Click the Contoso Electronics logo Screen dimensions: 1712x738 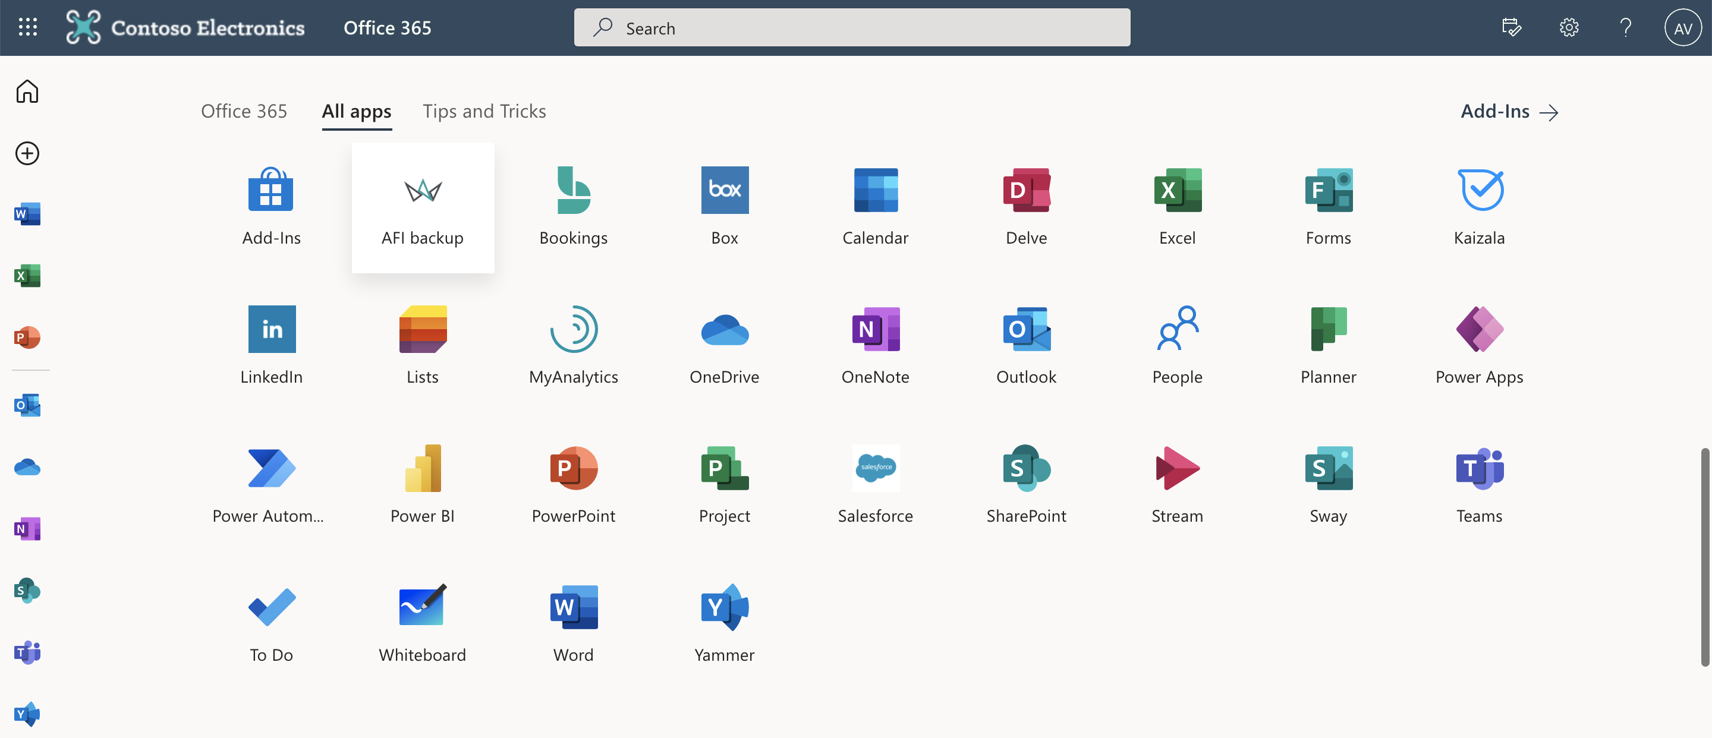[185, 27]
